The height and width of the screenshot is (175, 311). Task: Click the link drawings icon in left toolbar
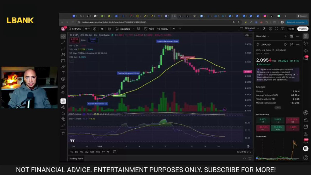(x=63, y=125)
